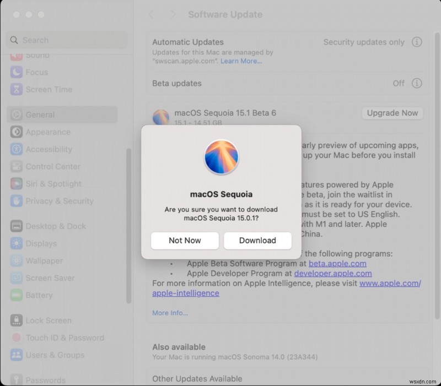Select the Displays sun icon
The image size is (441, 386).
click(x=17, y=243)
